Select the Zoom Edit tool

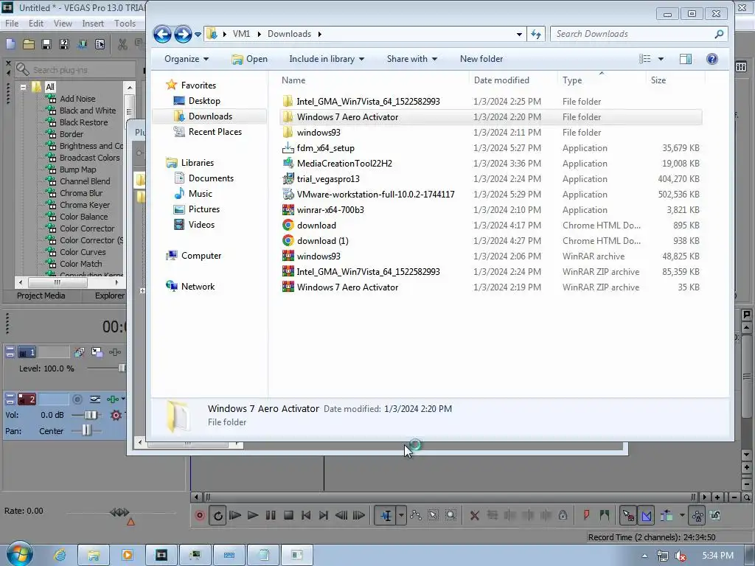(450, 515)
